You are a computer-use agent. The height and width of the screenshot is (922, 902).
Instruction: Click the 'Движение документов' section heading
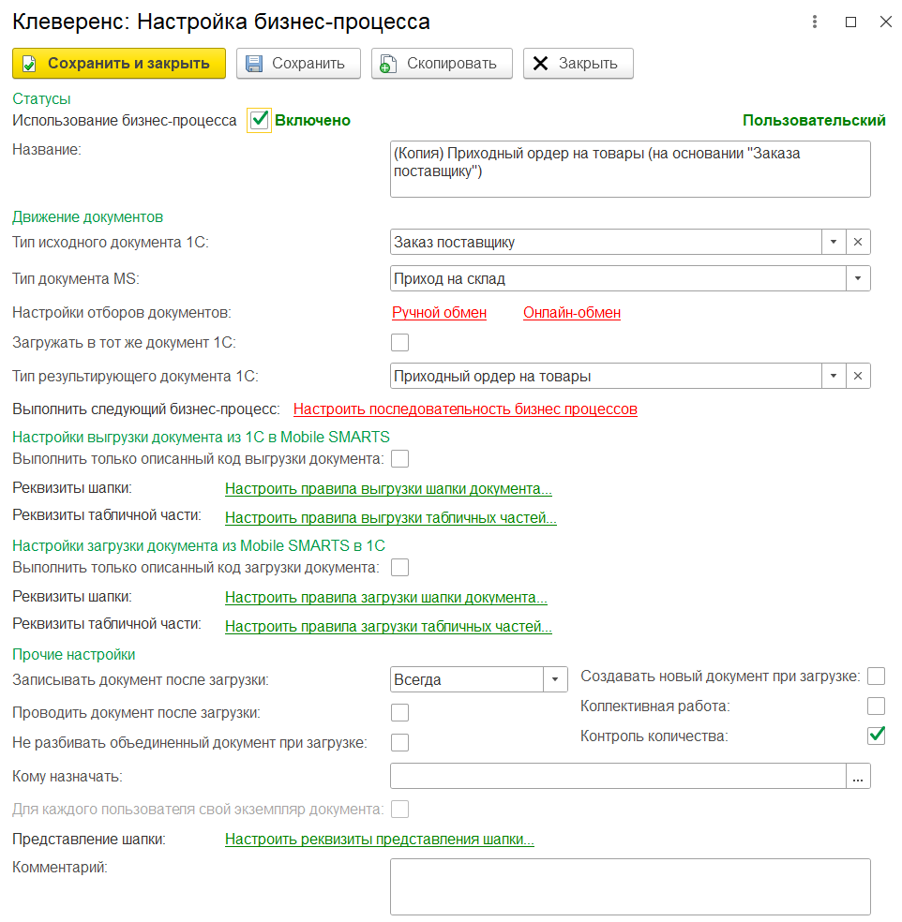coord(88,217)
